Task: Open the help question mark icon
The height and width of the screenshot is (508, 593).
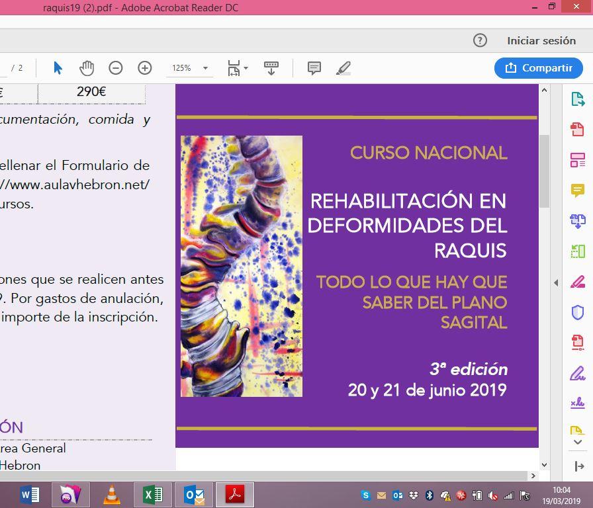Action: tap(480, 40)
